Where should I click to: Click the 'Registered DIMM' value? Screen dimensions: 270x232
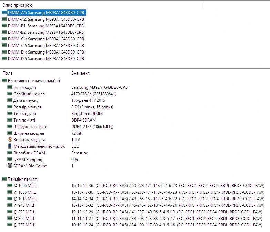click(x=87, y=114)
